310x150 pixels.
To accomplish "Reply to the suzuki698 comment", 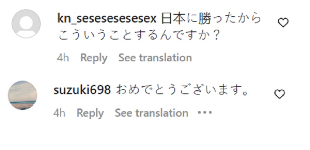I will [x=90, y=113].
